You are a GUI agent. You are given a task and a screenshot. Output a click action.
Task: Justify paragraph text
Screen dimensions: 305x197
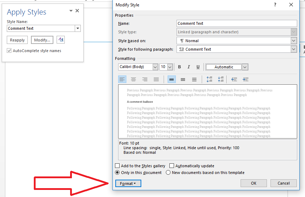point(156,79)
